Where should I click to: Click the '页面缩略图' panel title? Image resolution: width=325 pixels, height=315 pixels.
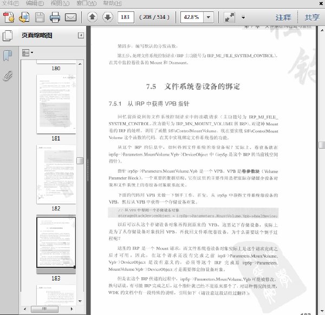coord(37,35)
